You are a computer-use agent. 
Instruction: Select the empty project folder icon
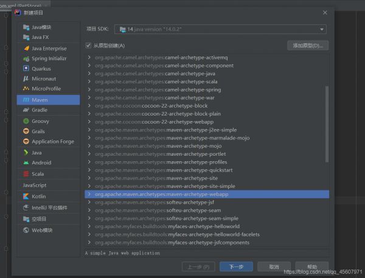[x=26, y=219]
